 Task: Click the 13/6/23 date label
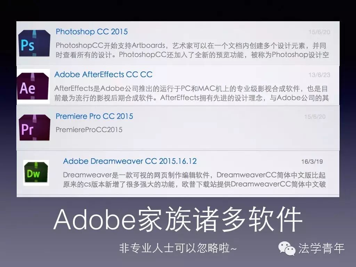pos(319,75)
